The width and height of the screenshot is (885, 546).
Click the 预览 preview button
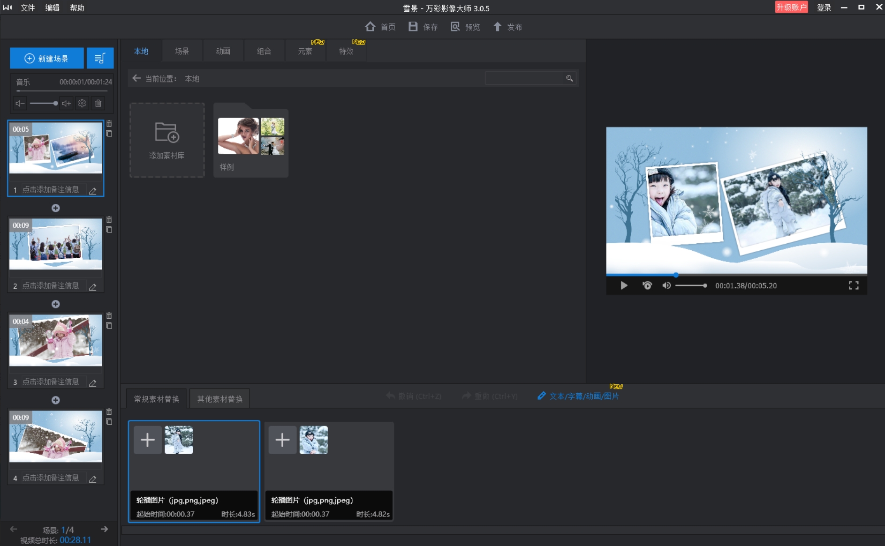tap(465, 27)
